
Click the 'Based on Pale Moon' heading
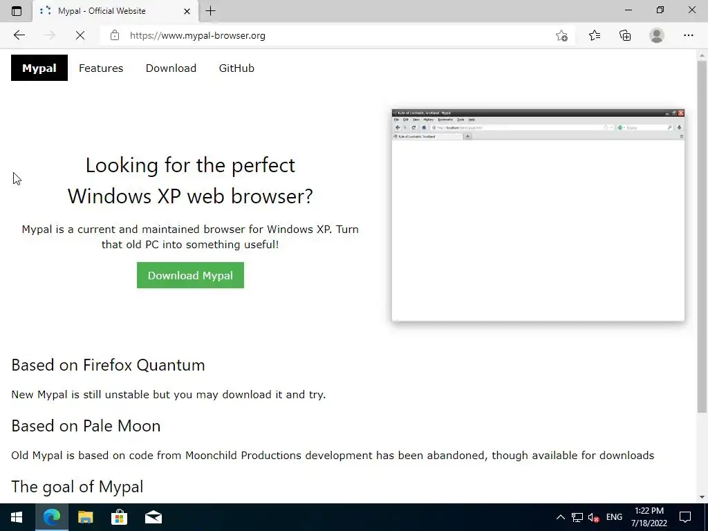click(86, 426)
